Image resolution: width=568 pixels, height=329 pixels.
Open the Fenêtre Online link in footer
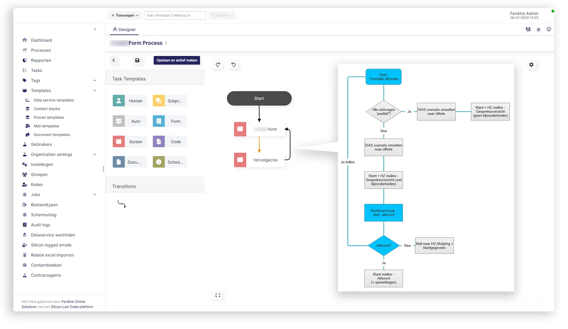point(73,302)
